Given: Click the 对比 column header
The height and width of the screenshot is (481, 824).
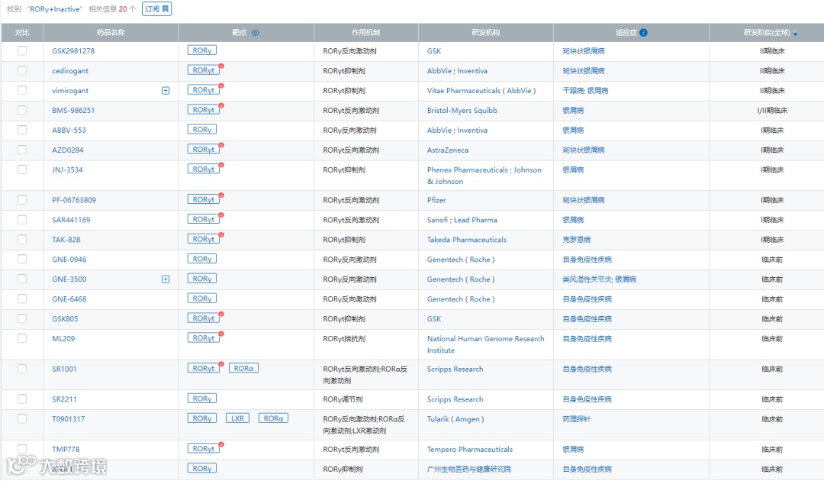Looking at the screenshot, I should (x=22, y=33).
